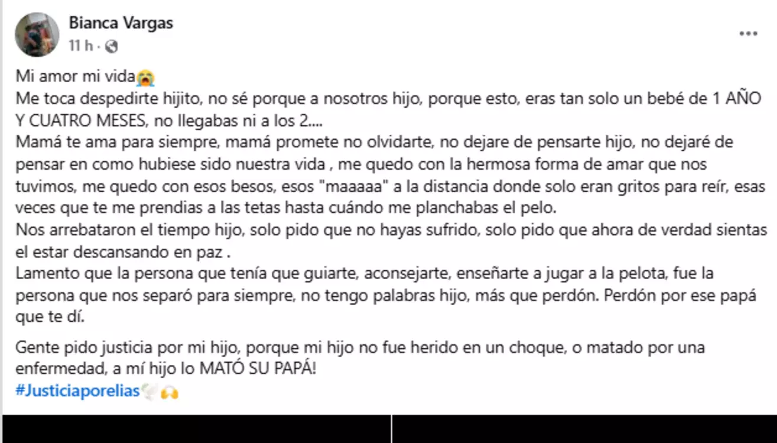The height and width of the screenshot is (443, 777).
Task: Open the Bianca Vargas profile name link
Action: point(121,23)
